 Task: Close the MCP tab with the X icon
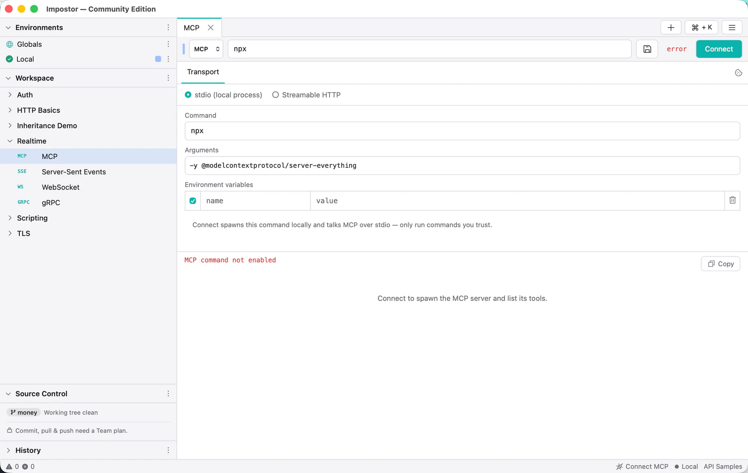(211, 28)
